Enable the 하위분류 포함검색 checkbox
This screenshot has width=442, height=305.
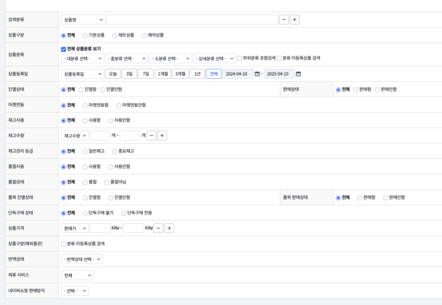pos(240,58)
